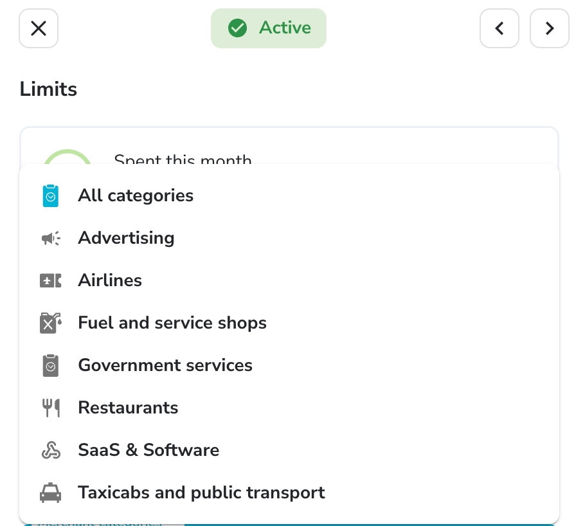This screenshot has height=526, width=576.
Task: Click the Fuel canister icon
Action: click(x=51, y=323)
